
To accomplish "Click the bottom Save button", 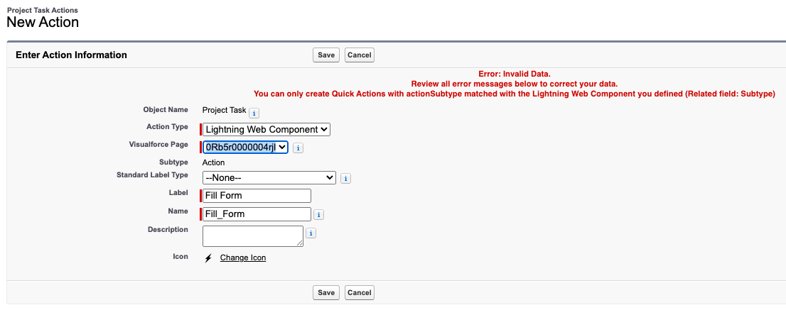I will point(326,292).
